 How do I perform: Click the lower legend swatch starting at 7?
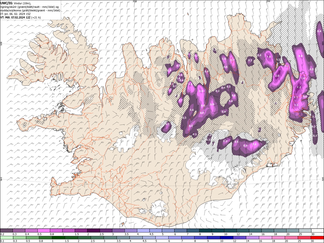pos(188,238)
